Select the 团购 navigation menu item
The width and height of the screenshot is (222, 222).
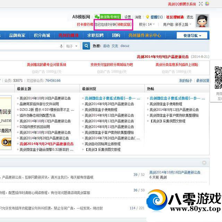116,35
